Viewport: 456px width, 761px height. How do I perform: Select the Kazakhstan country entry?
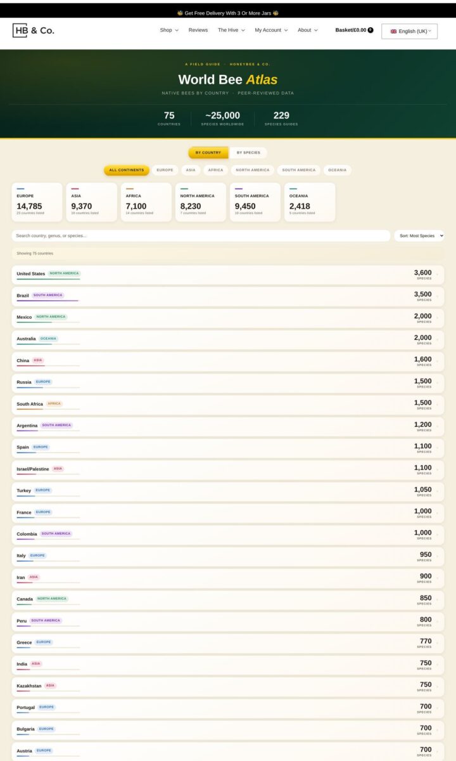click(x=228, y=687)
